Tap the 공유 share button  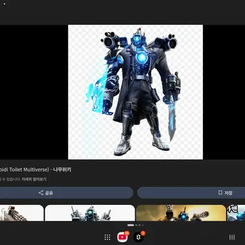pos(66,193)
